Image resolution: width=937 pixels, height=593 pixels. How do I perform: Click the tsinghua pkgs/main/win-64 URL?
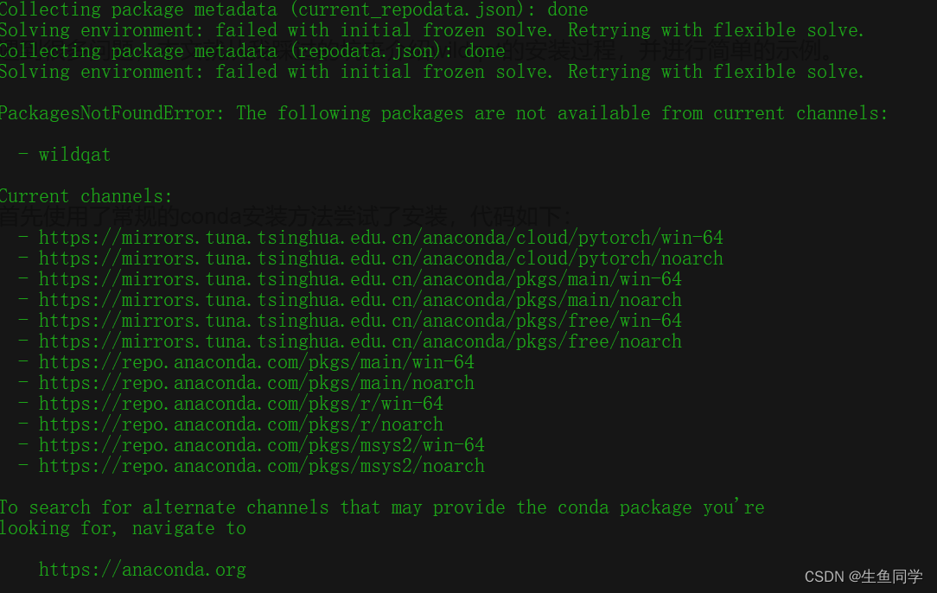[x=360, y=279]
